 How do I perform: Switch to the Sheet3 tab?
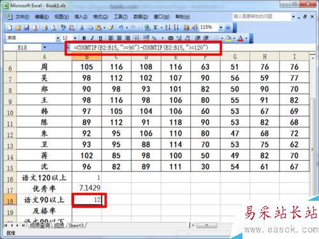76,226
